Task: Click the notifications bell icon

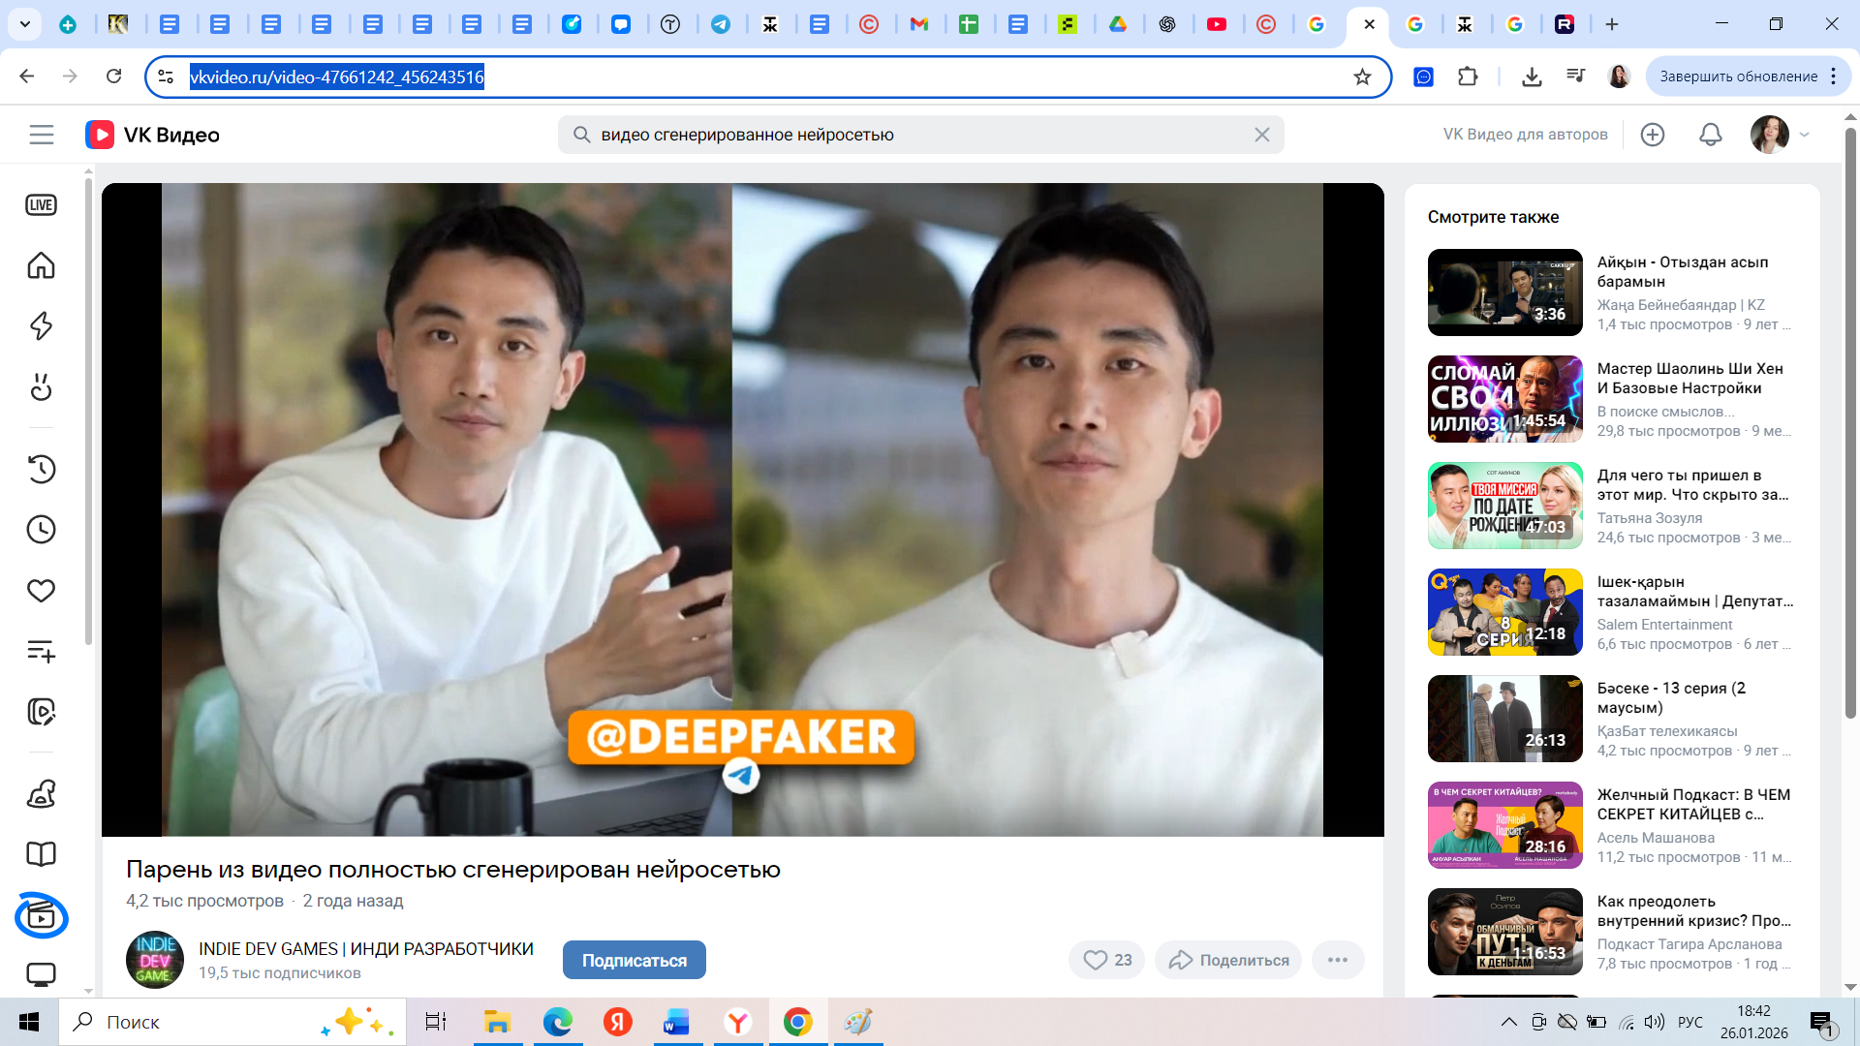Action: [1711, 135]
